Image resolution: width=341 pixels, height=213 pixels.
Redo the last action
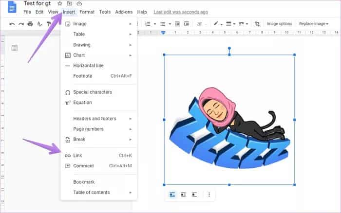coord(21,24)
